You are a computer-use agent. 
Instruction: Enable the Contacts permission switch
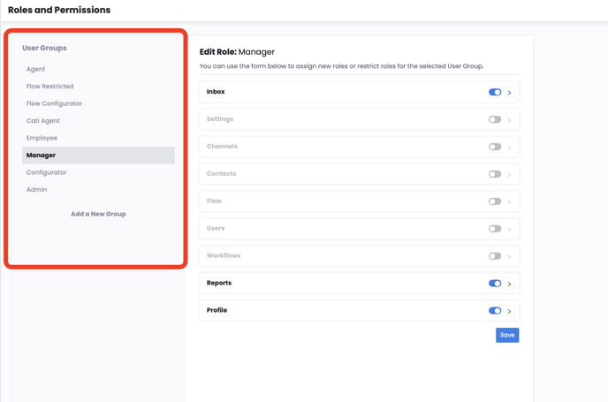tap(495, 174)
